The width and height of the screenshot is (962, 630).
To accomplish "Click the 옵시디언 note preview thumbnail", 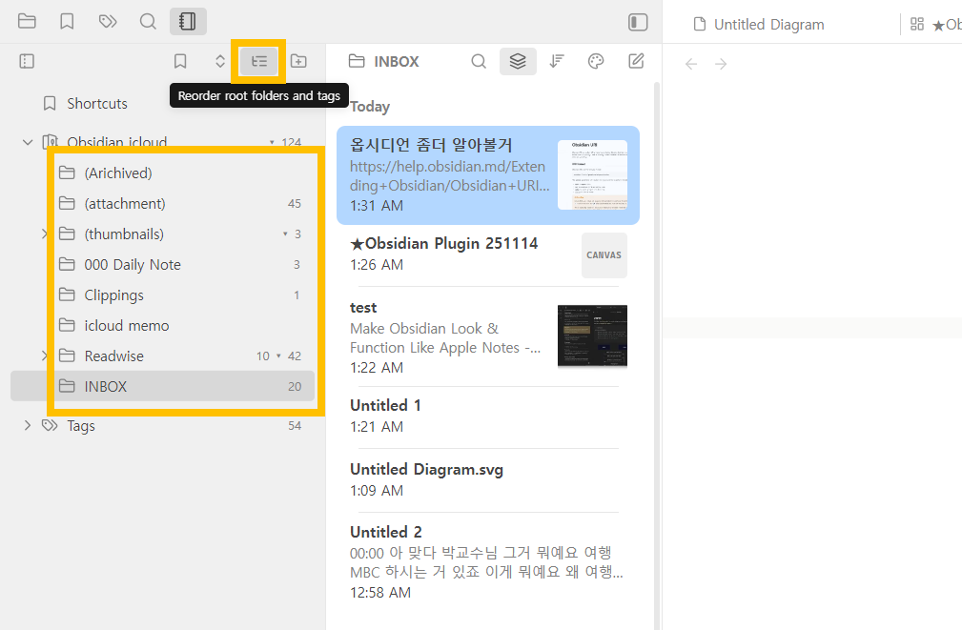I will click(592, 174).
